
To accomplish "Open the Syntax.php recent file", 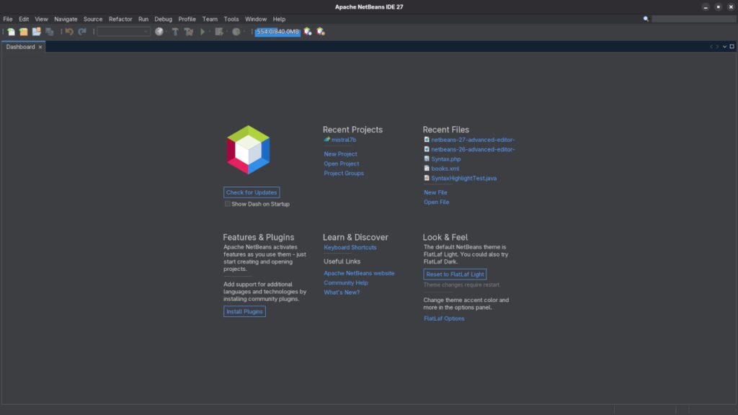I will (x=446, y=159).
